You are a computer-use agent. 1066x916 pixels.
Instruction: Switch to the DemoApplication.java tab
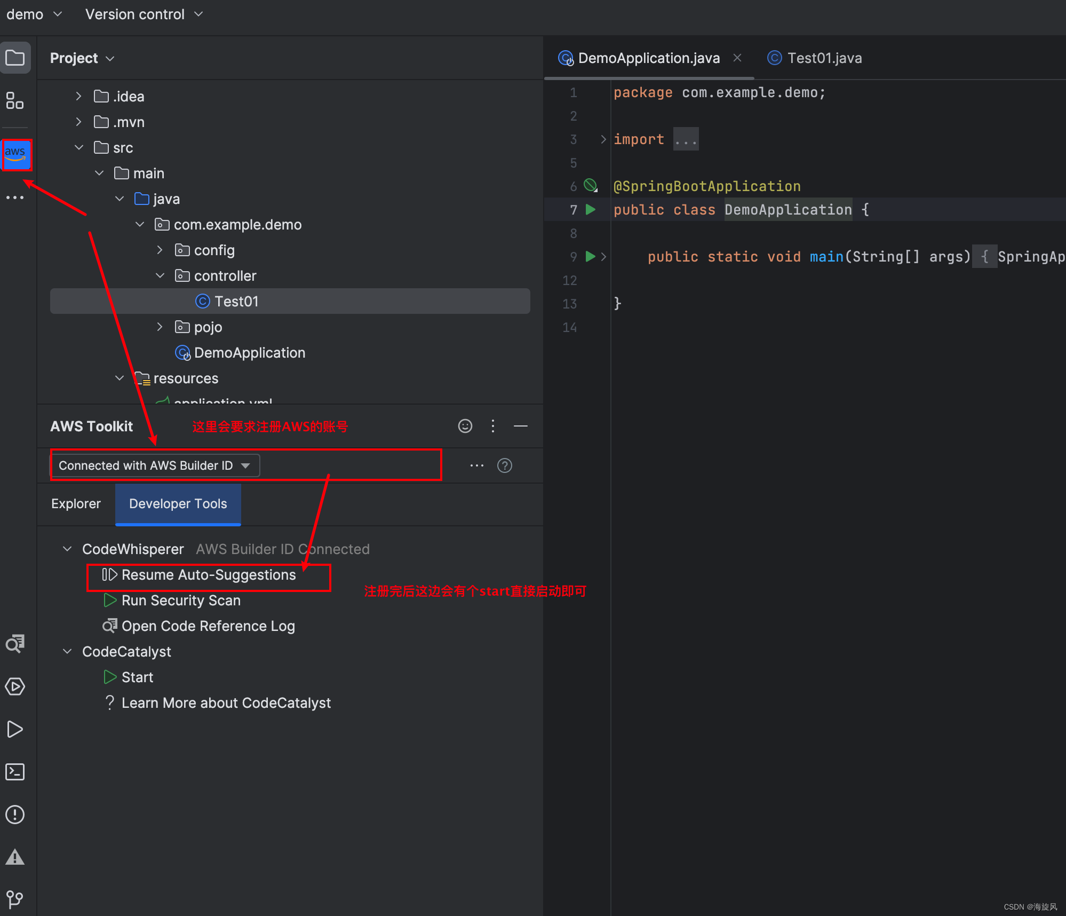click(649, 58)
